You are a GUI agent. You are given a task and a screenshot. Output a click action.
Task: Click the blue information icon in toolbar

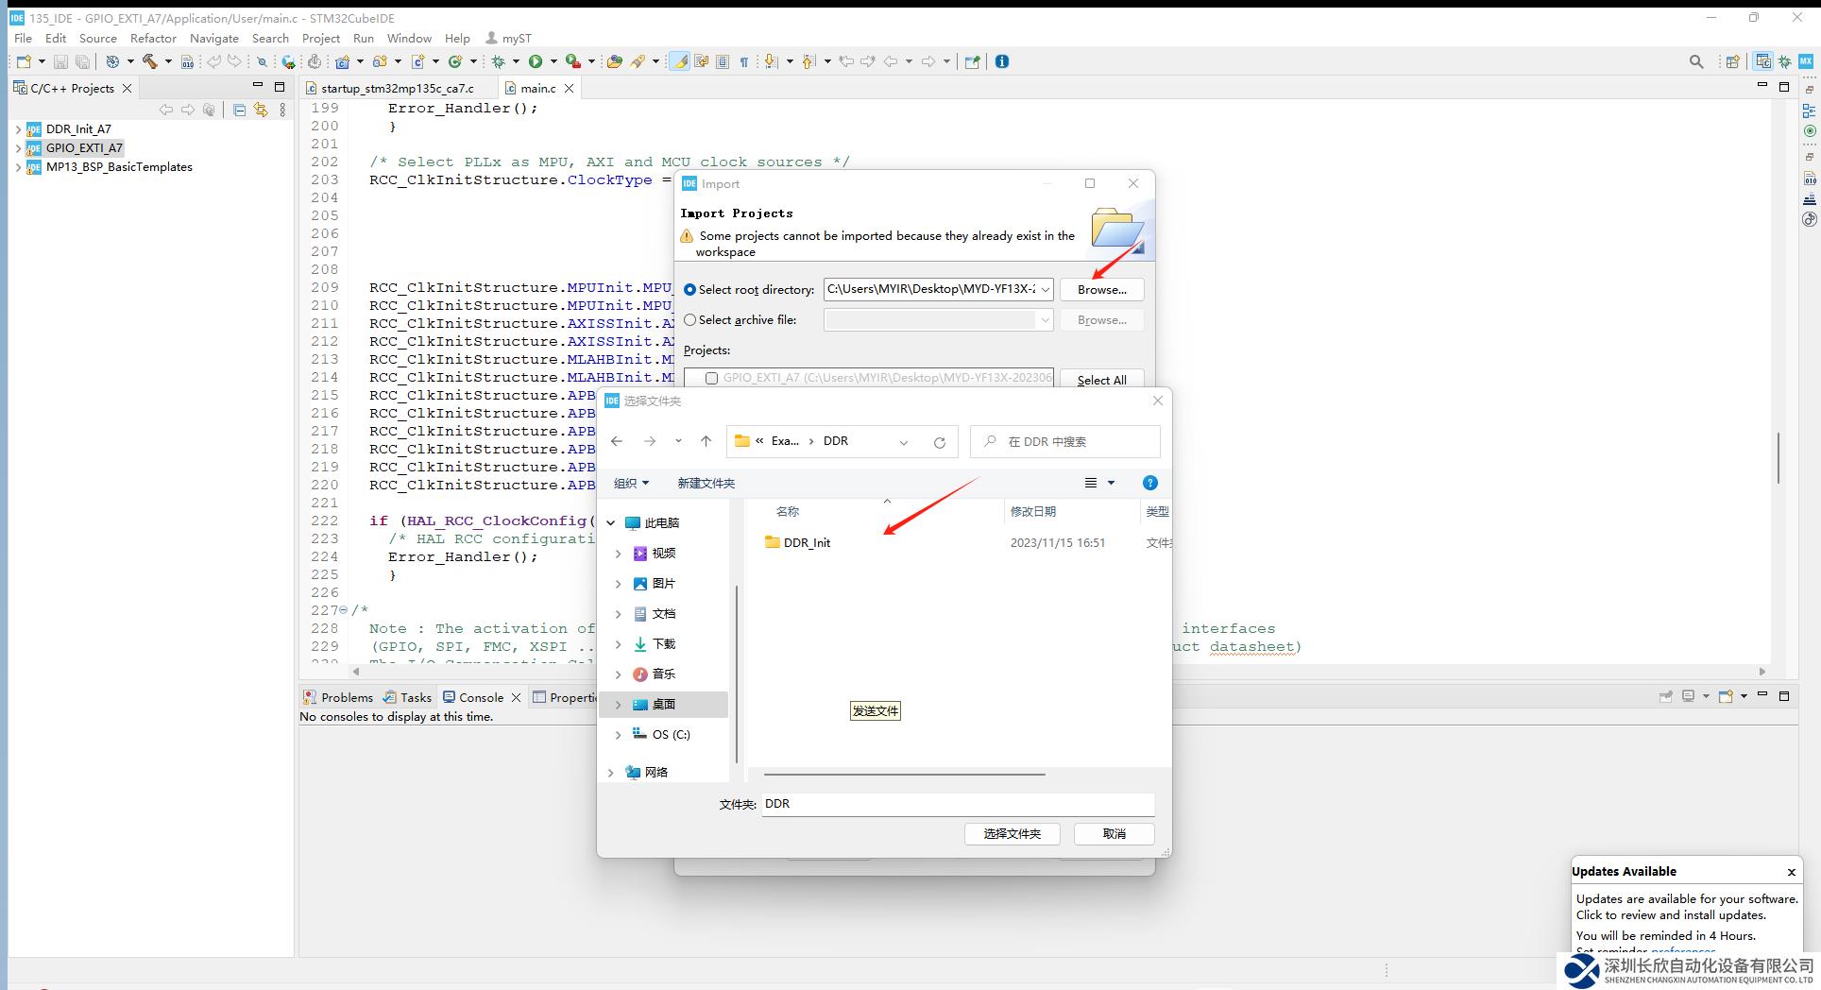coord(1002,61)
